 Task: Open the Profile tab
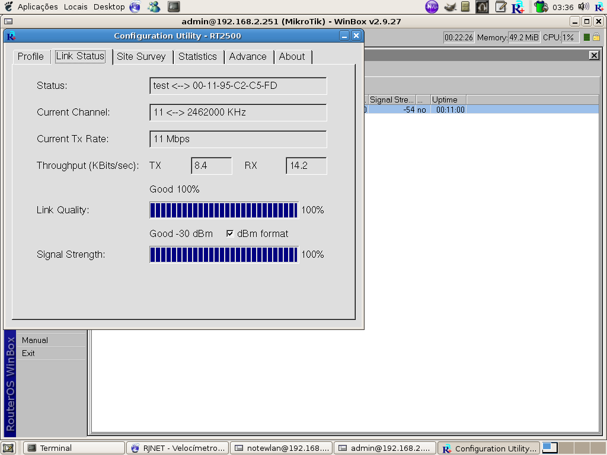(31, 56)
